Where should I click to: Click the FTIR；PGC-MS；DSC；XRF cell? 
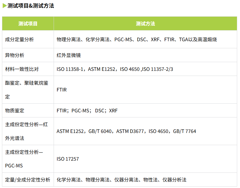point(87,111)
